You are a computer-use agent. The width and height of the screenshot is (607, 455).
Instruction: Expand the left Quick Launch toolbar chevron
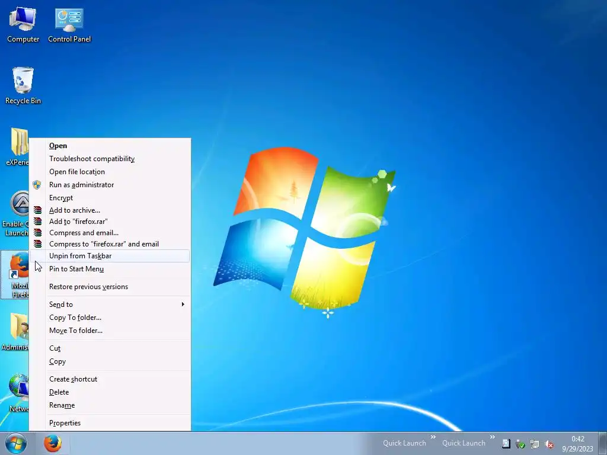(x=433, y=437)
